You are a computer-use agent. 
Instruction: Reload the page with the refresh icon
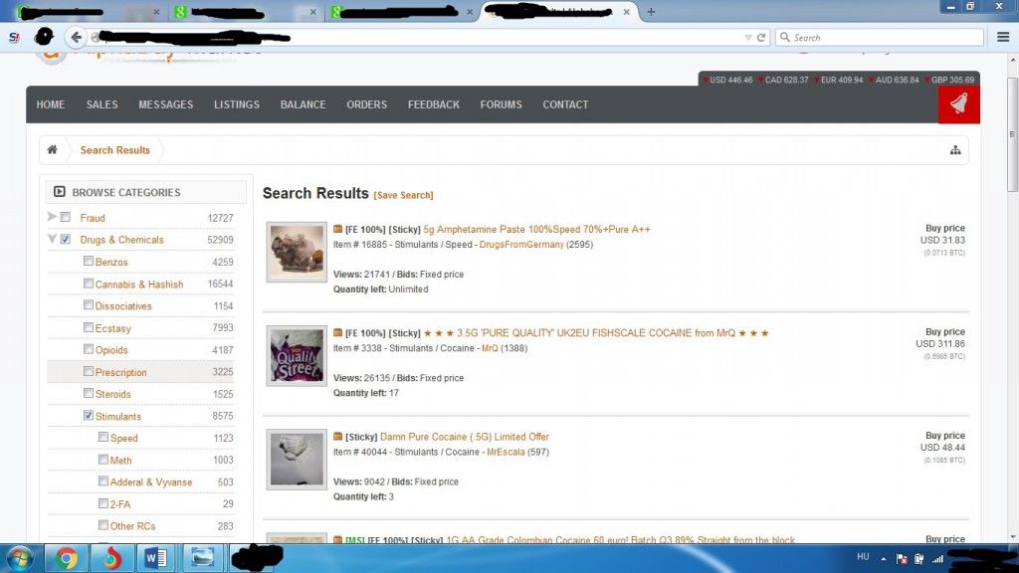(x=761, y=38)
